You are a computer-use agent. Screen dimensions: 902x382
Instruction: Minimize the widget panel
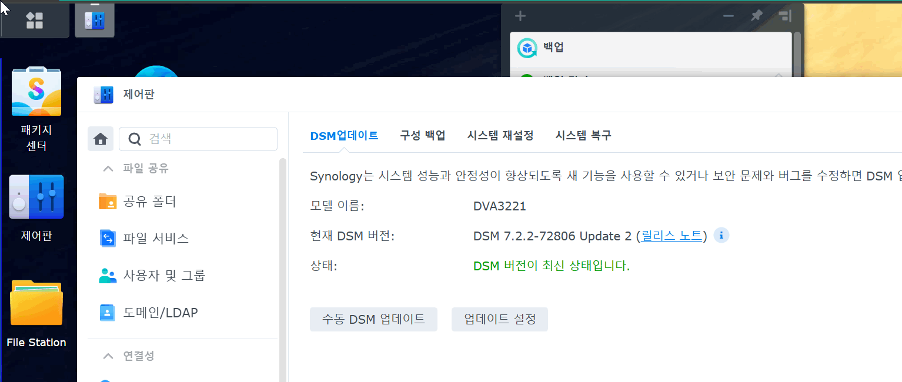729,16
